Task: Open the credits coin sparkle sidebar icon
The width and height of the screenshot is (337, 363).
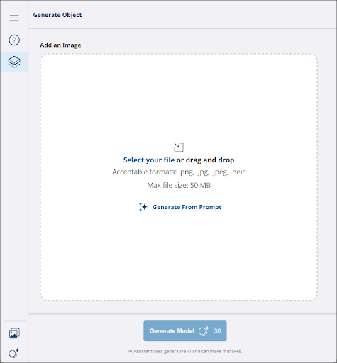Action: pyautogui.click(x=13, y=353)
